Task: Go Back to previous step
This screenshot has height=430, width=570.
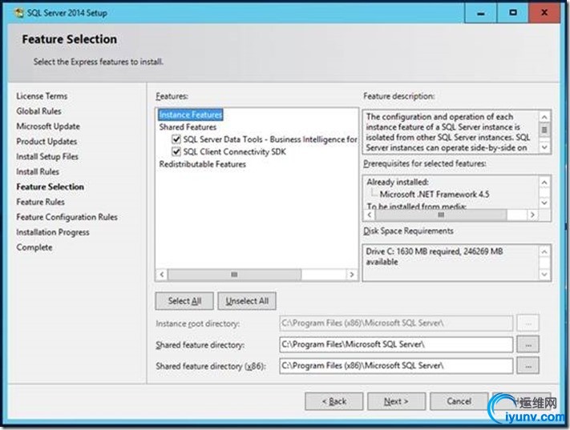Action: pyautogui.click(x=334, y=401)
